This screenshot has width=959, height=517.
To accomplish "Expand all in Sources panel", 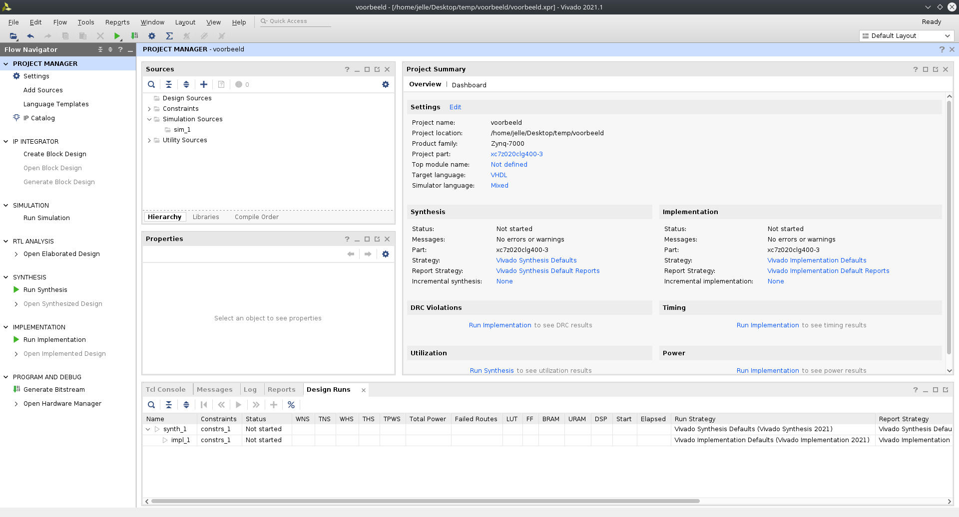I will (x=186, y=84).
